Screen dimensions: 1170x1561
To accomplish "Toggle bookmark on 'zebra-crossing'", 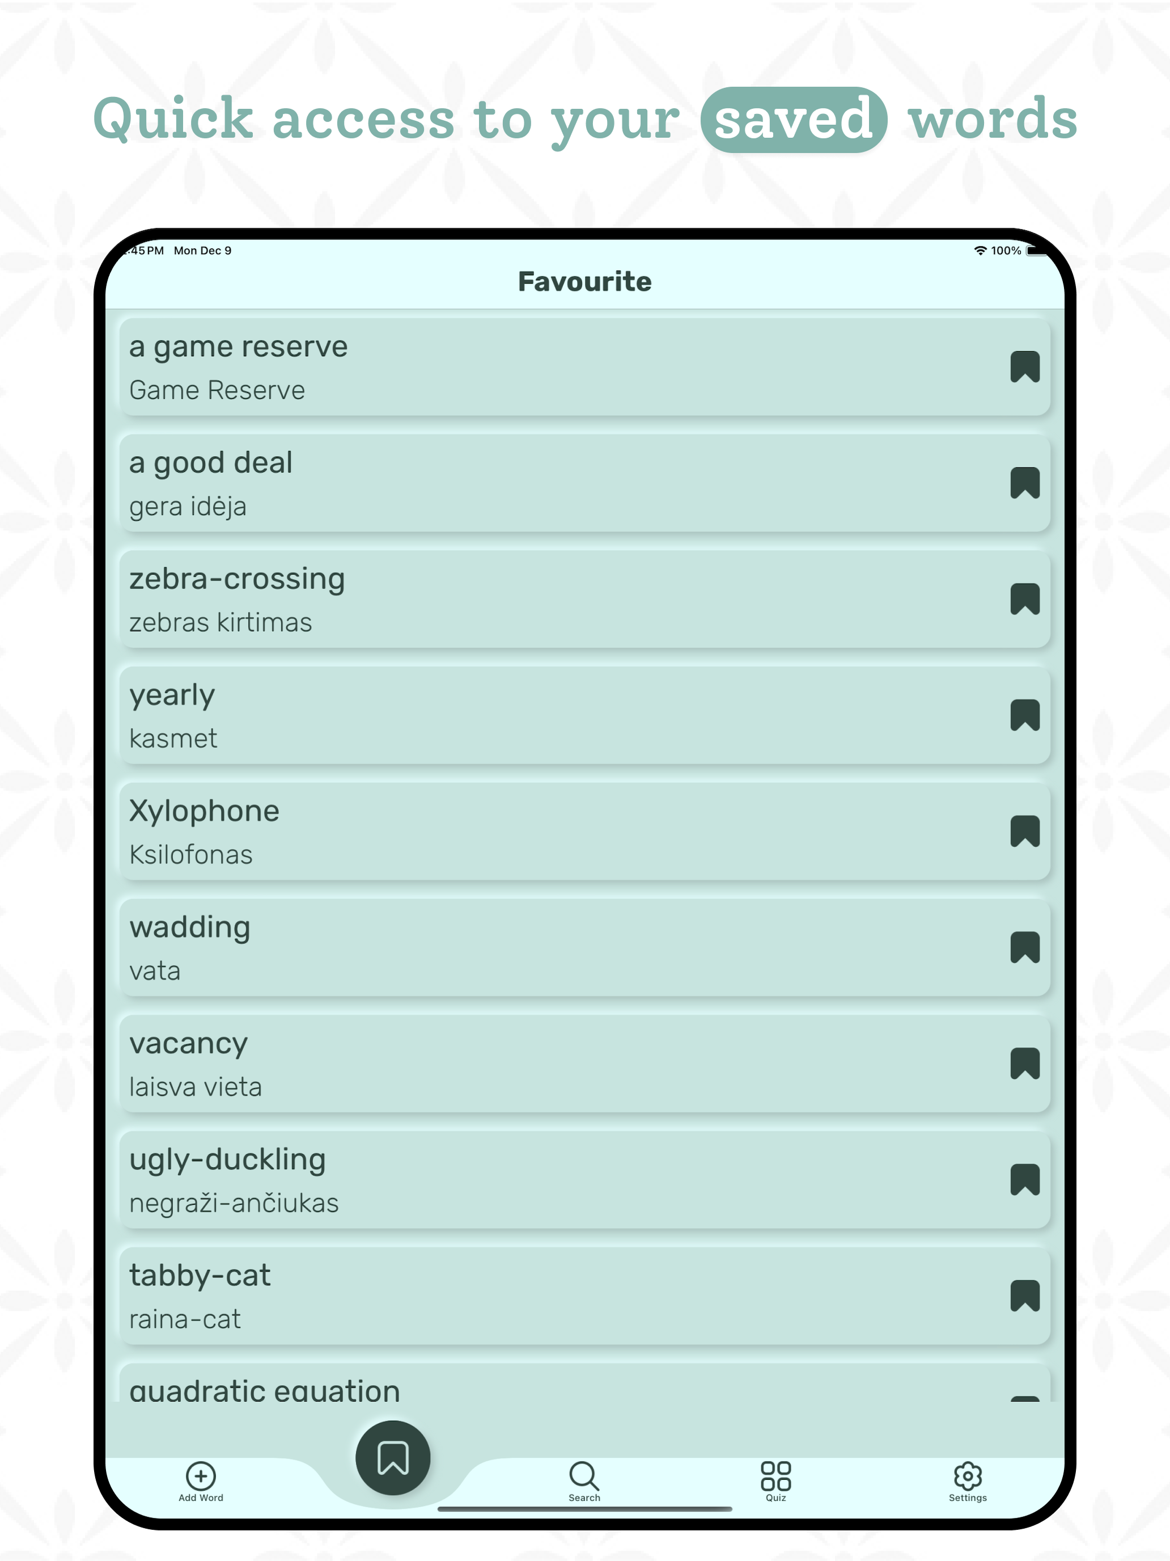I will (1025, 599).
